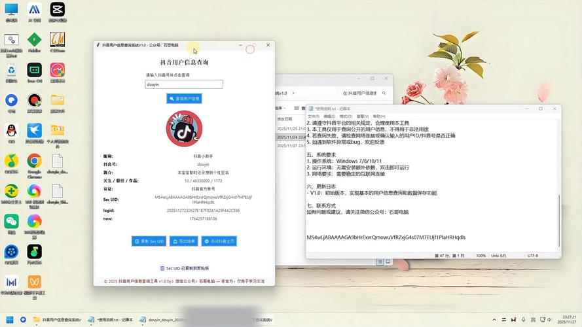Open the 文件(F) menu in Notepad
This screenshot has height=327, width=582.
point(313,116)
